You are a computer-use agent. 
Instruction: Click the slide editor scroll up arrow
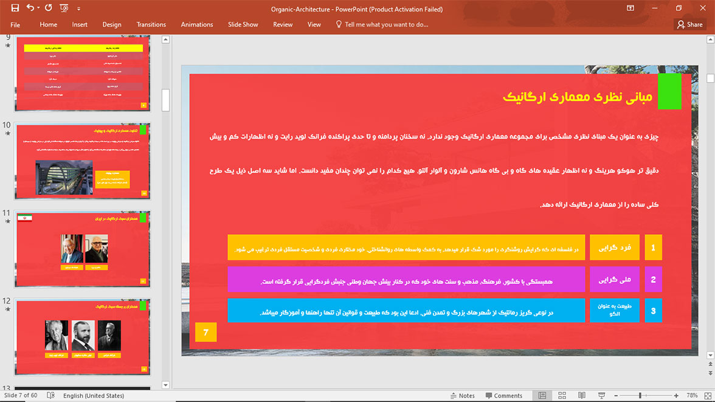(x=710, y=40)
